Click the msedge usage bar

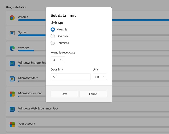[x=26, y=51]
